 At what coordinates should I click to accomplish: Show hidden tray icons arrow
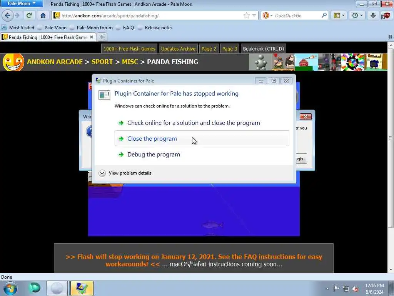(x=327, y=289)
